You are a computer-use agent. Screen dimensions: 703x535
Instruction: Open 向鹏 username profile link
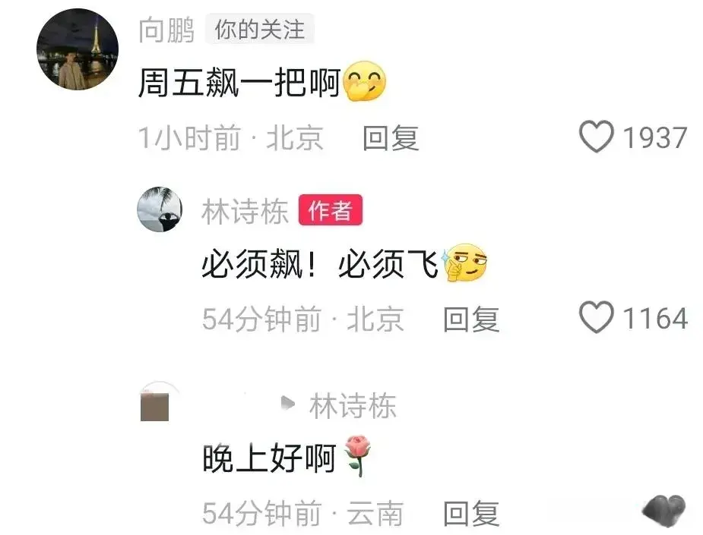click(x=166, y=30)
